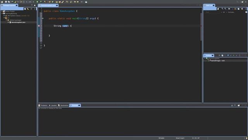Click the Run with Coverage icon
The image size is (248, 140).
(41, 2)
